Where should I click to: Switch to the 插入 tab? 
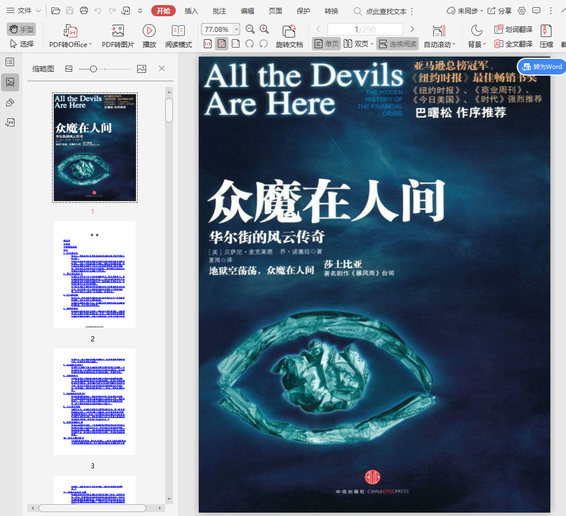coord(191,11)
